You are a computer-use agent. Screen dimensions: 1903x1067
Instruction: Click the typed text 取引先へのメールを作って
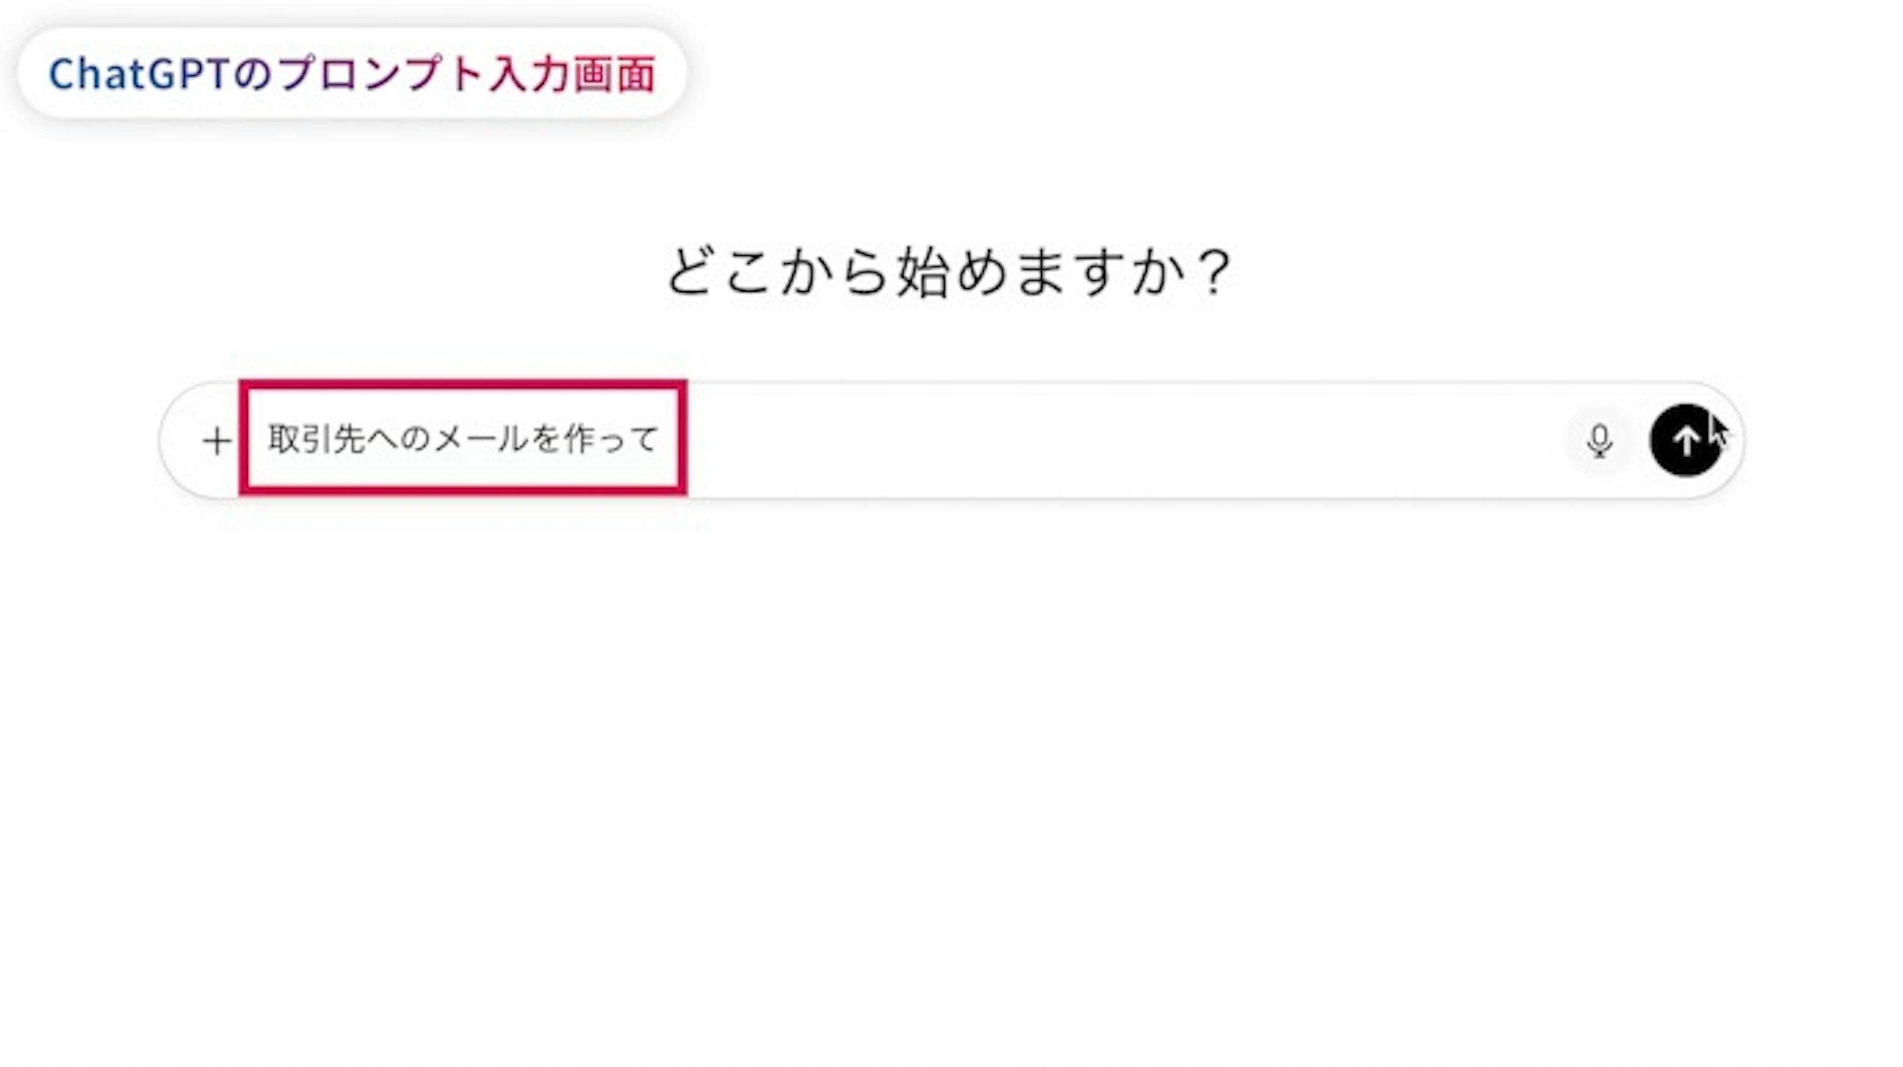click(x=462, y=439)
